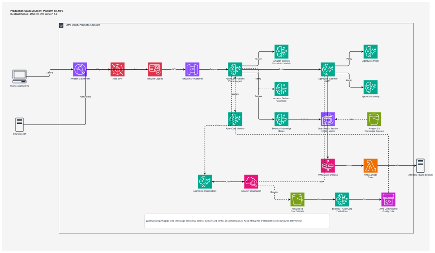This screenshot has height=253, width=435.
Task: Click the Auth connector label
Action: tap(136, 69)
